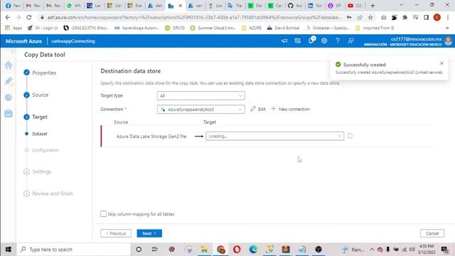Open the Windows Start menu
Viewport: 455px width, 256px height.
pos(8,250)
